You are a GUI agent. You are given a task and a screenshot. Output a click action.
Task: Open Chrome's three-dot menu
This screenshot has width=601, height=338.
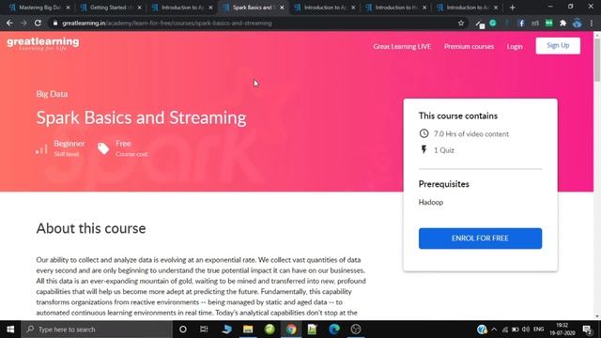(592, 23)
